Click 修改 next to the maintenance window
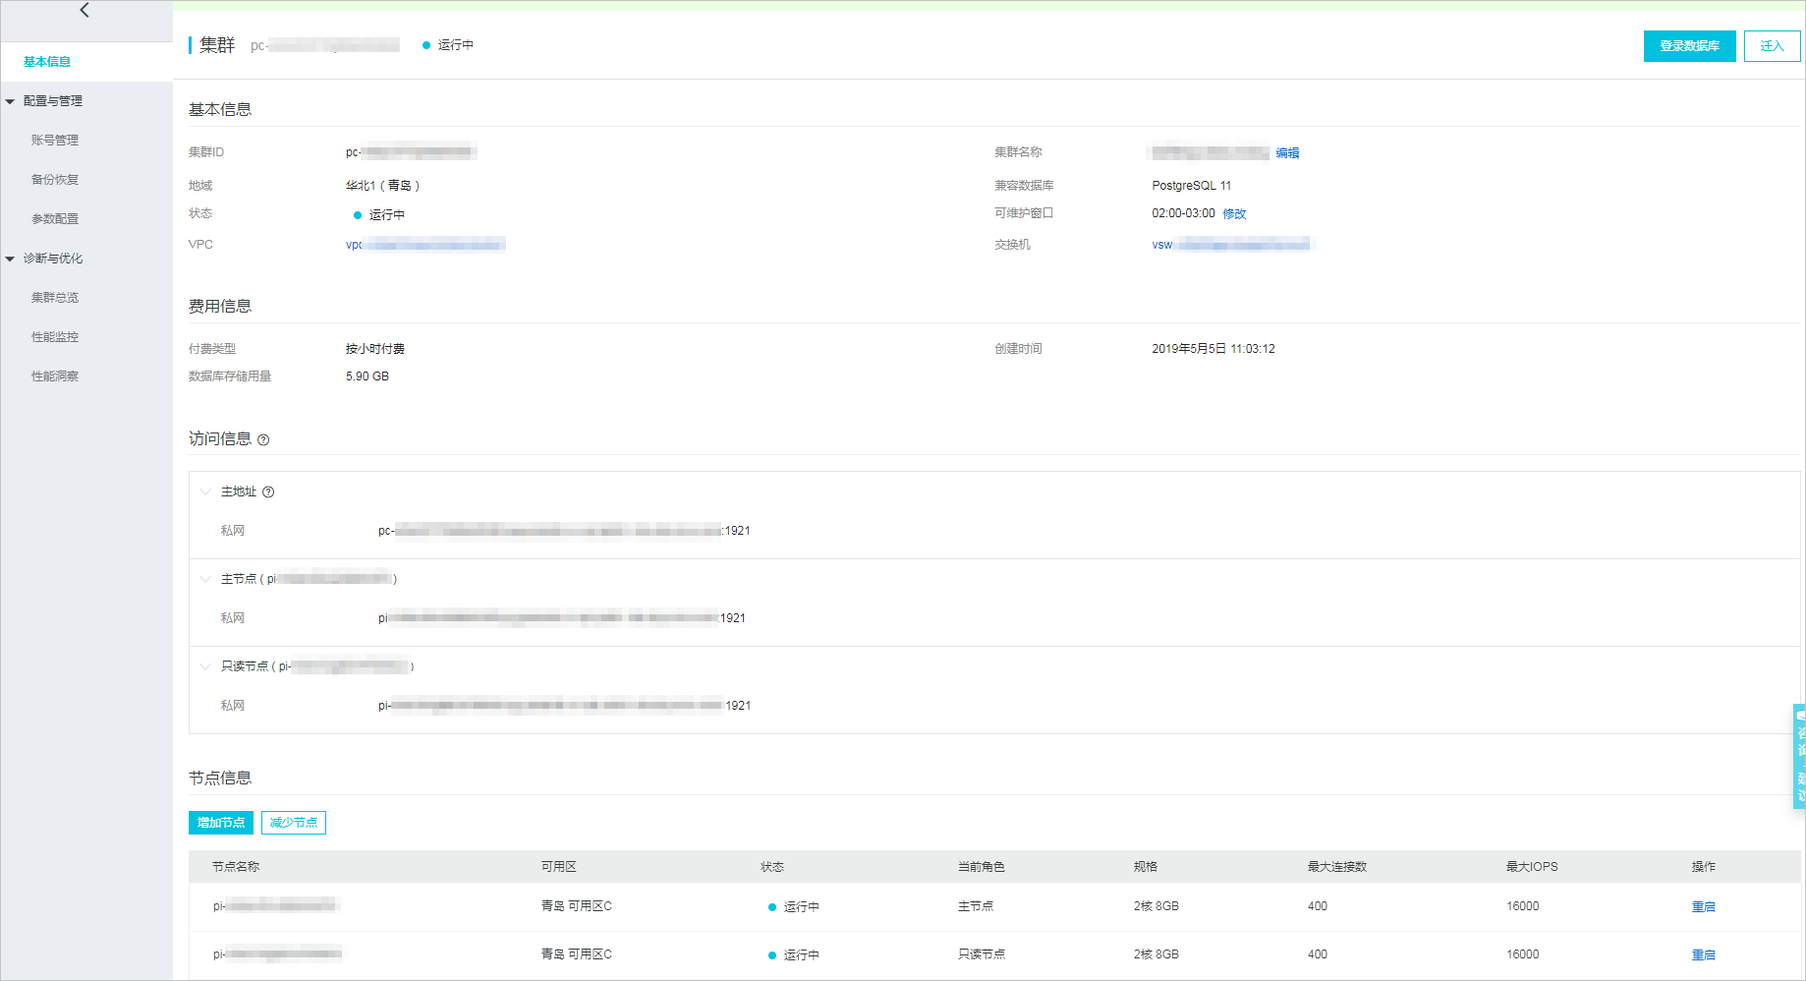Viewport: 1806px width, 981px height. pyautogui.click(x=1234, y=214)
